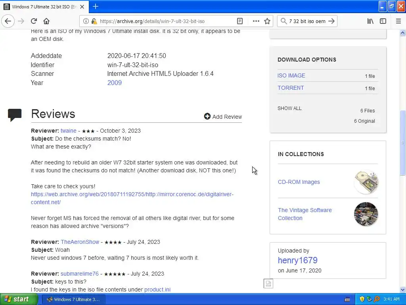Open the 2009 year link
The width and height of the screenshot is (406, 305).
click(115, 83)
